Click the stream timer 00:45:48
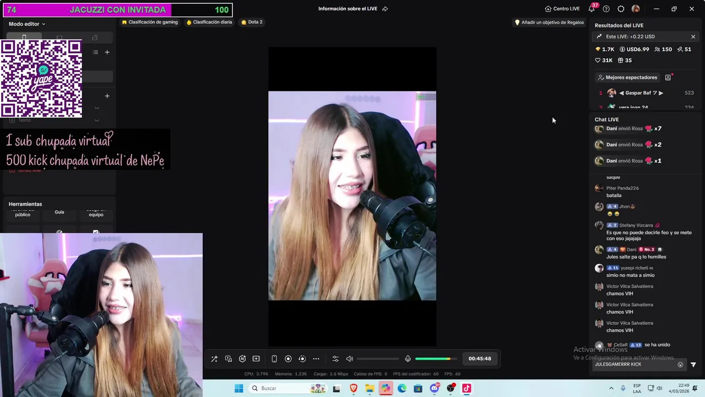The image size is (705, 397). [480, 359]
